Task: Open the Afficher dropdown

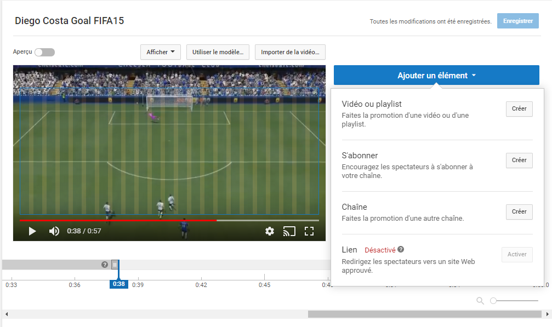Action: pos(161,52)
